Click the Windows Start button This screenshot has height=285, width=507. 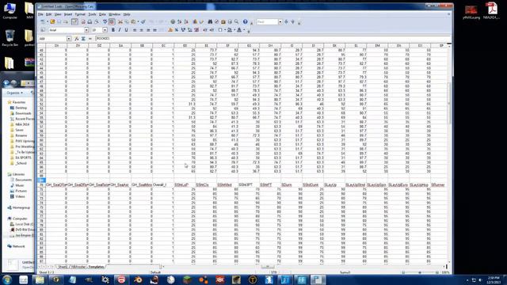7,279
